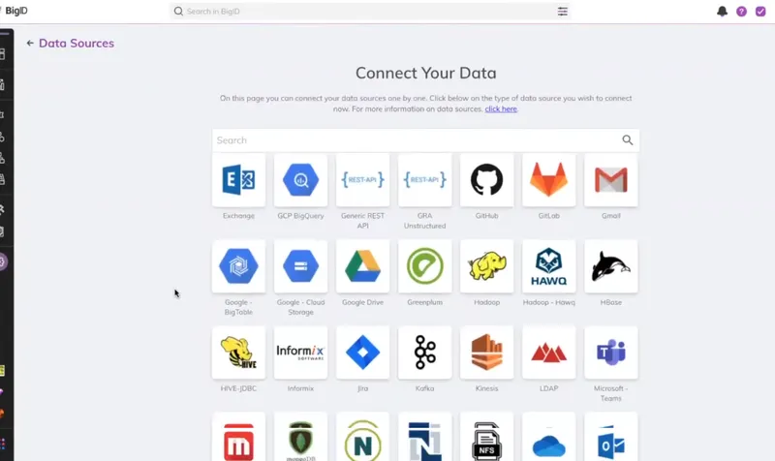Select the GitHub data source

[x=487, y=180]
